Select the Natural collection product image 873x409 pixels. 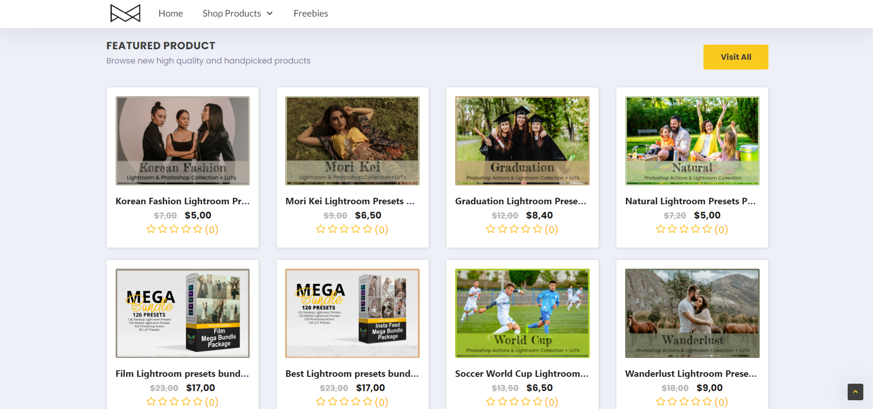coord(692,140)
